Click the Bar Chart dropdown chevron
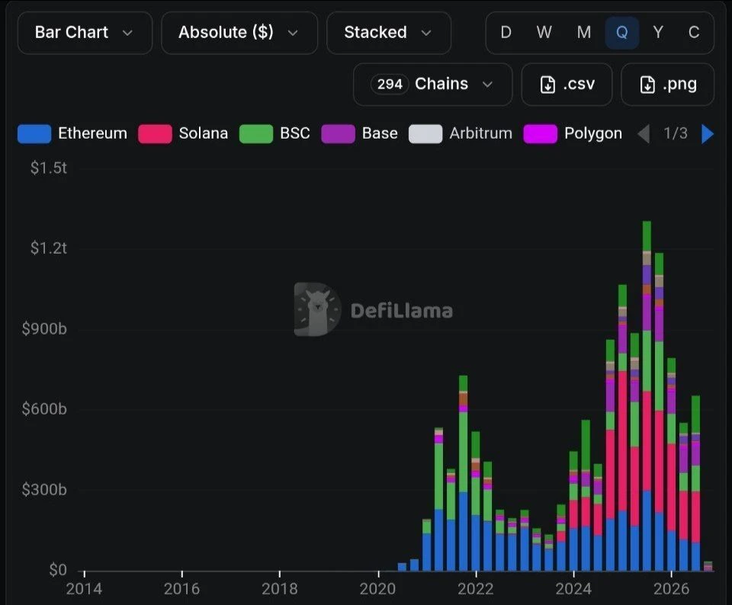The height and width of the screenshot is (605, 732). pos(127,33)
